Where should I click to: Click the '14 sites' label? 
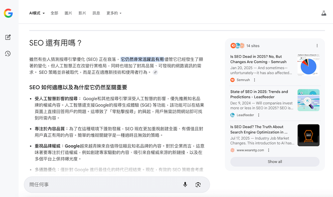(253, 46)
